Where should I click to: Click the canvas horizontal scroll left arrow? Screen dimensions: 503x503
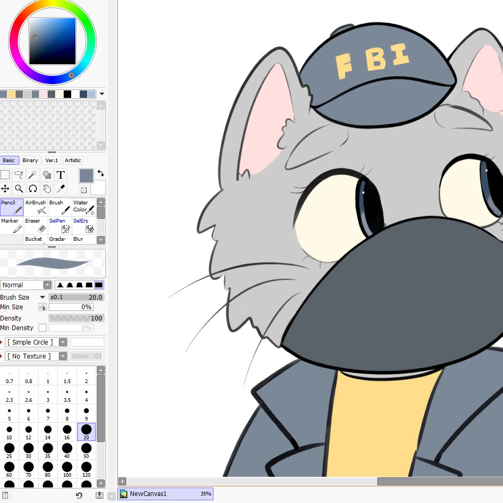coord(122,481)
